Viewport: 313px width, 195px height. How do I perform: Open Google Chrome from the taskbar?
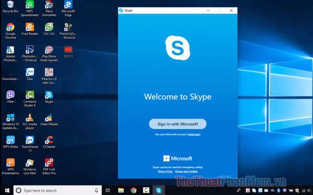pos(134,191)
